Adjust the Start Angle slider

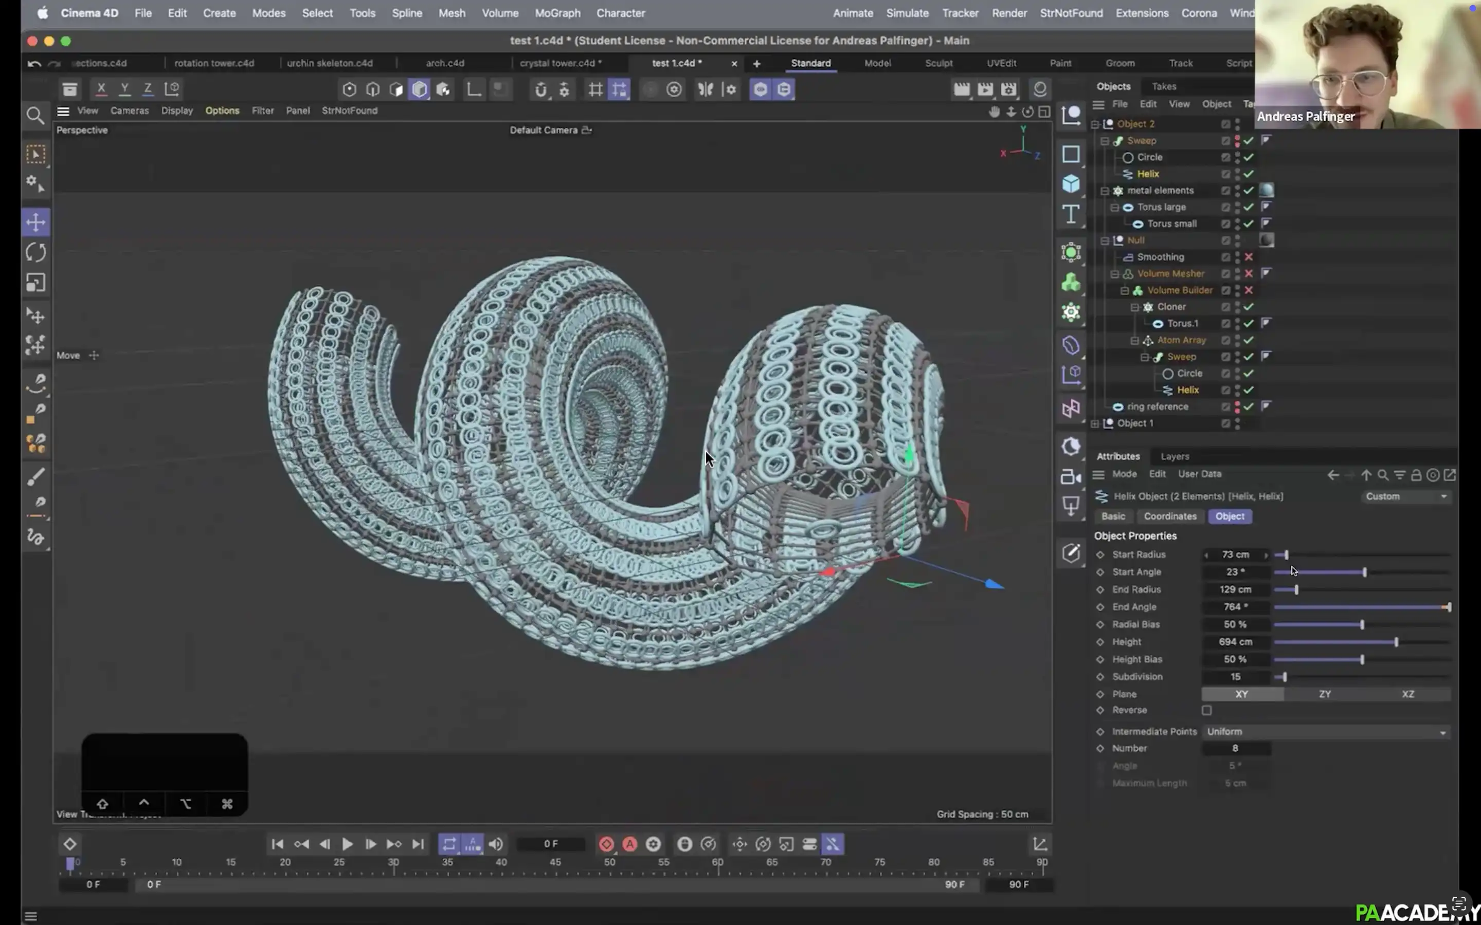(1362, 572)
